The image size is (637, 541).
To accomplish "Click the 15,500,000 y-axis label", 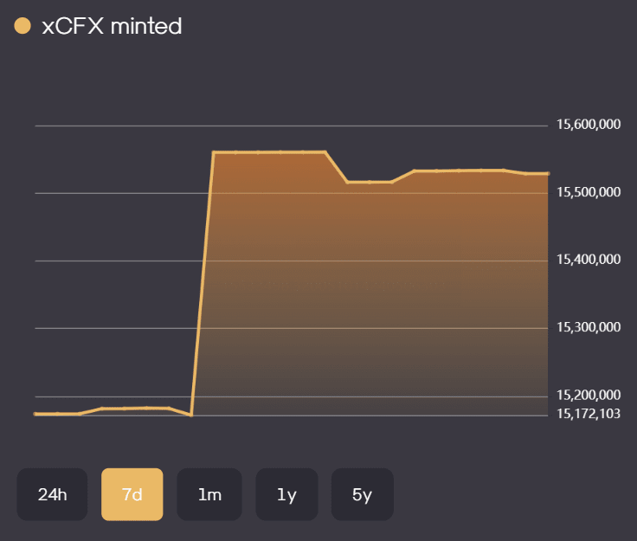I will [589, 192].
